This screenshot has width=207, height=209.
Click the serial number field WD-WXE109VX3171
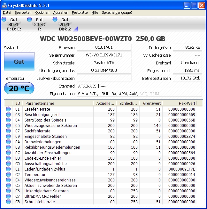pyautogui.click(x=104, y=55)
